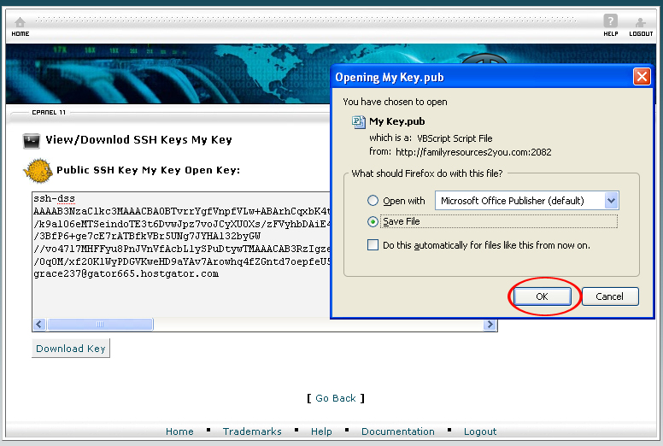Screen dimensions: 663x446
Task: Open the footer Home link
Action: click(179, 431)
